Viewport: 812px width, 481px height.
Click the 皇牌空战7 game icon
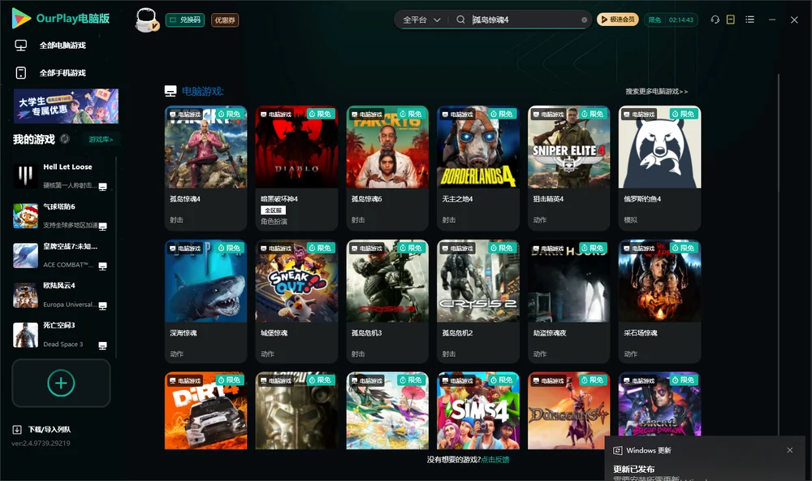(25, 255)
